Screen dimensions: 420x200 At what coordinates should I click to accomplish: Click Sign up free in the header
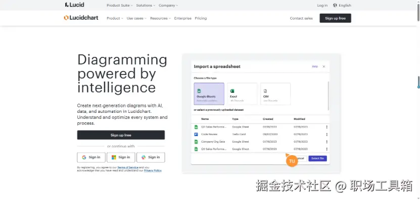[336, 18]
